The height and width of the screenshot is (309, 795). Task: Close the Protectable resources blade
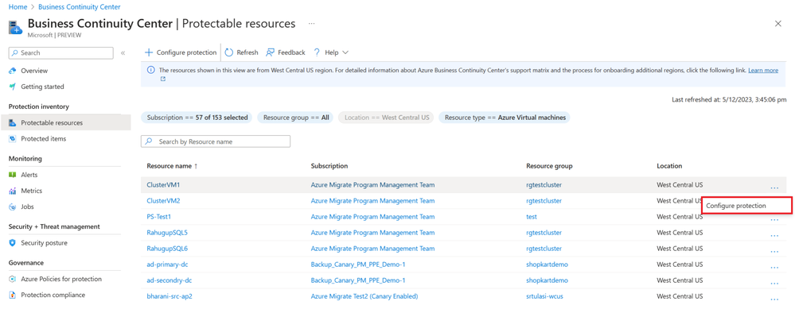pyautogui.click(x=778, y=24)
